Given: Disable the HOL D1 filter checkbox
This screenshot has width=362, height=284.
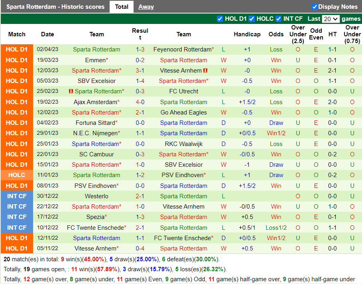Looking at the screenshot, I should click(220, 19).
